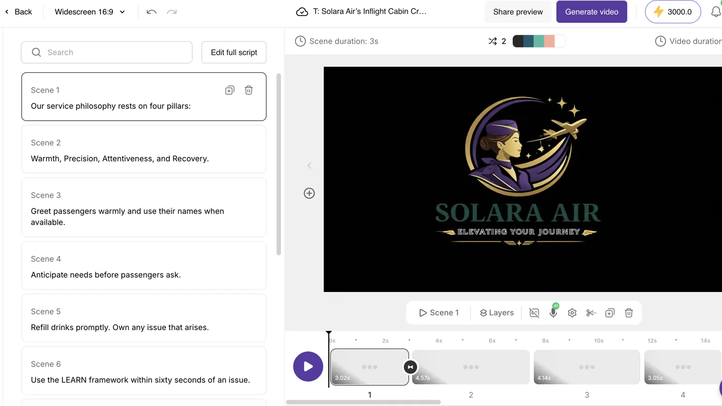
Task: Click the cloud save status icon
Action: [x=302, y=12]
